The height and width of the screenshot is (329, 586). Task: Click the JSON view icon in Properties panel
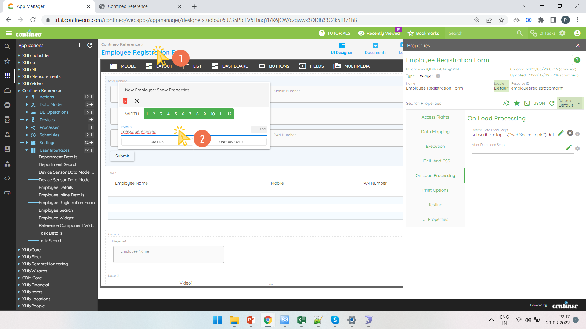pyautogui.click(x=540, y=103)
